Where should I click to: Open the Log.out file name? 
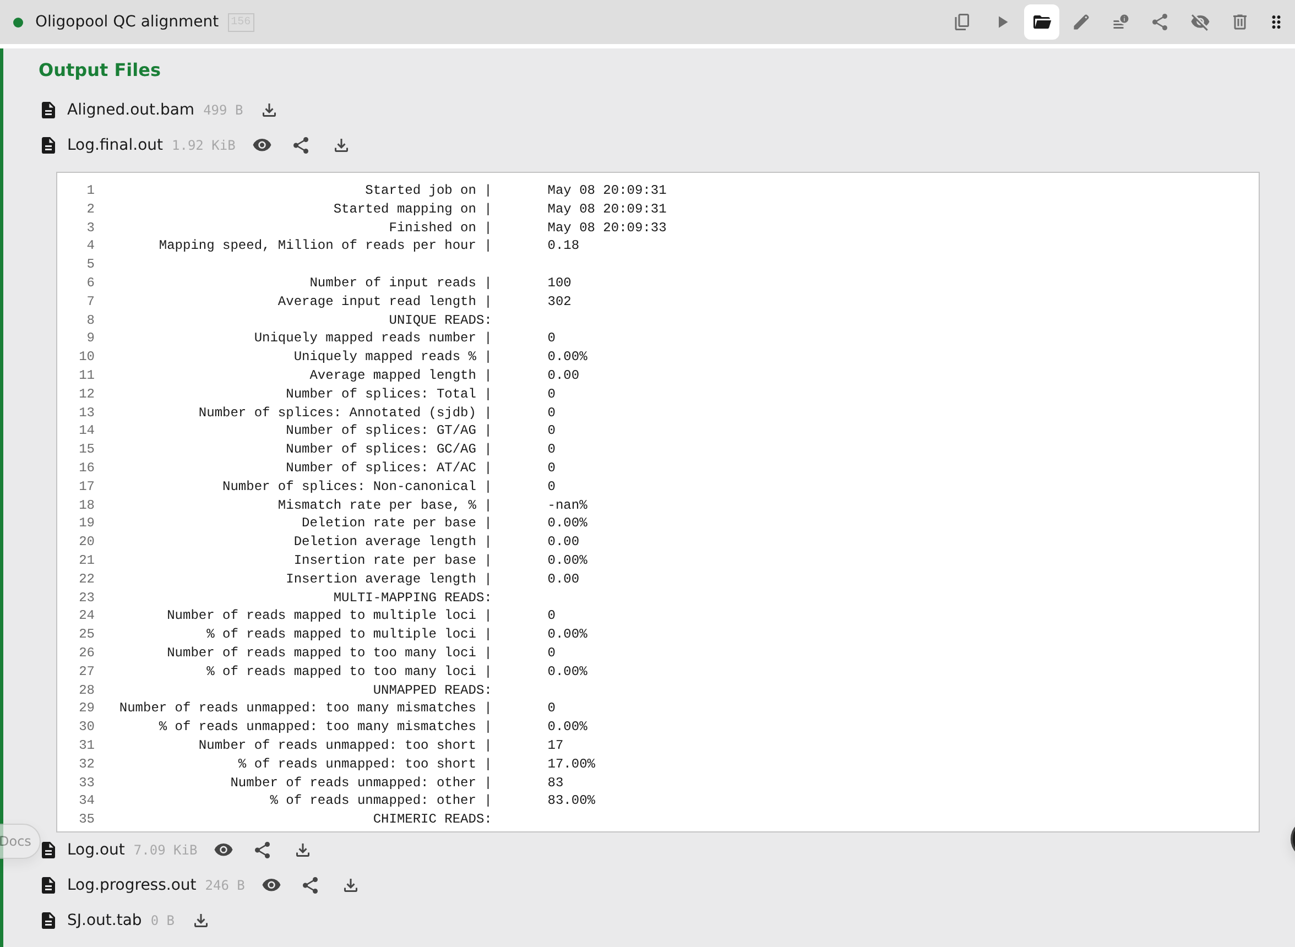coord(96,849)
